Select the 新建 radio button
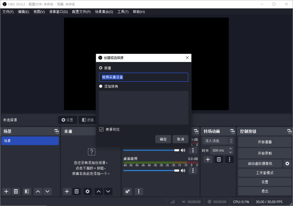This screenshot has width=293, height=206. 100,68
